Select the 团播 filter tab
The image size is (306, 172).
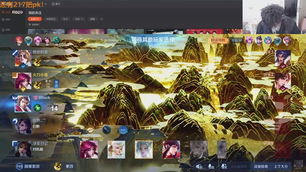(x=93, y=19)
